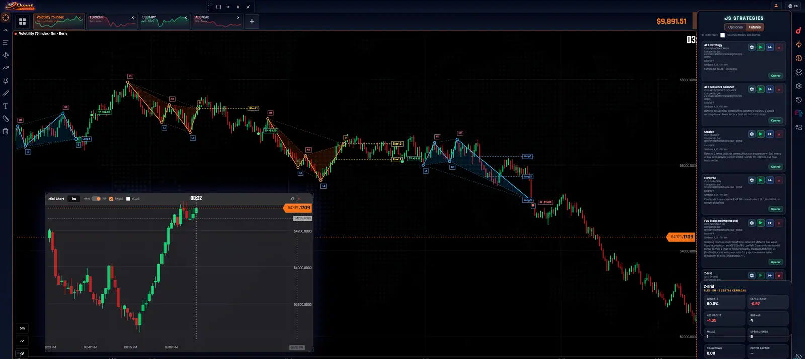Select the crosshair target tool in left sidebar
Screen dimensions: 805x359
click(x=6, y=17)
